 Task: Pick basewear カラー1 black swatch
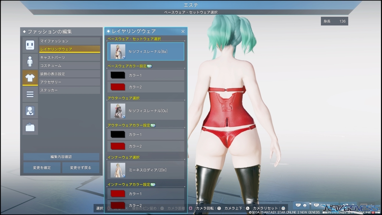[x=117, y=75]
